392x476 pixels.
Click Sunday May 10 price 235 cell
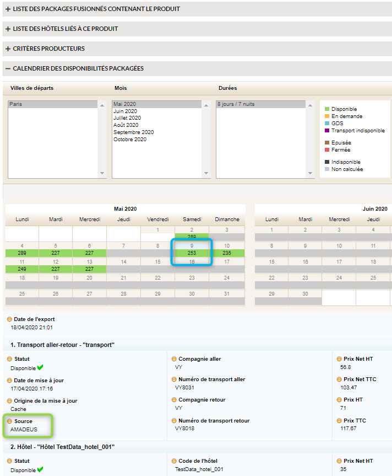click(x=226, y=253)
